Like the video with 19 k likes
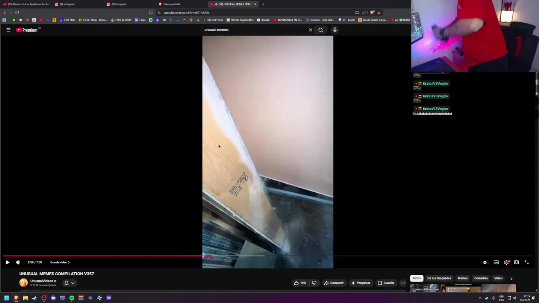The width and height of the screenshot is (539, 303). tap(300, 283)
